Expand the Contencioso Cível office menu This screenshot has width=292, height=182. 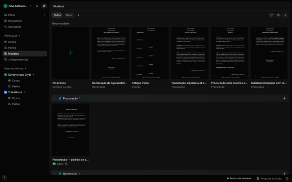click(x=34, y=75)
